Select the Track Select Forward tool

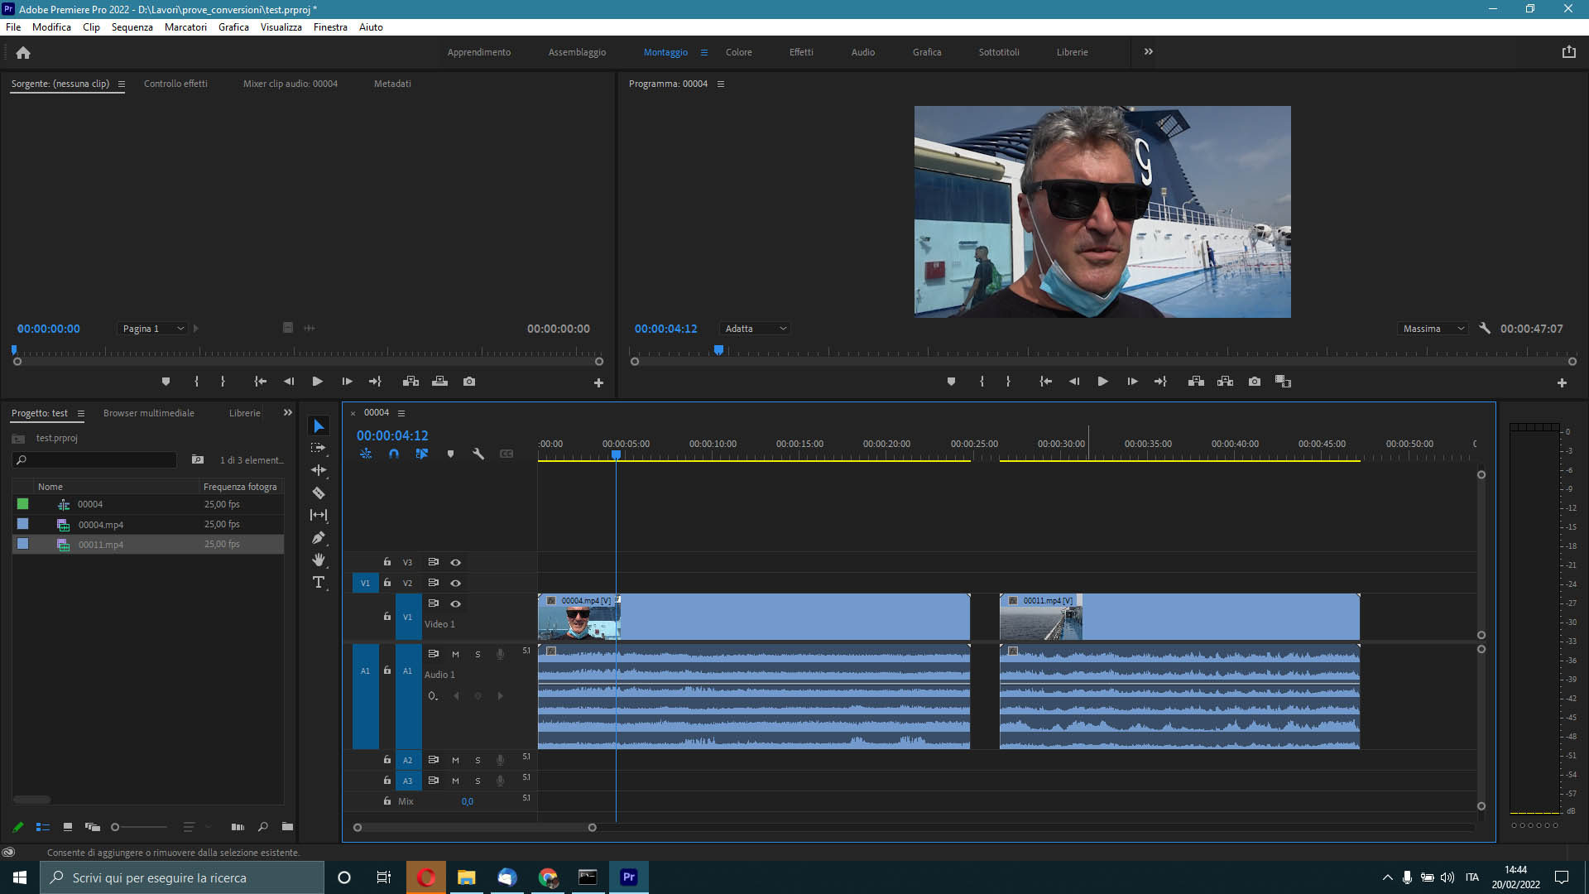(319, 448)
